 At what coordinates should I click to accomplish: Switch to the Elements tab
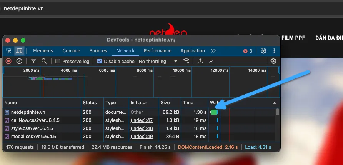[43, 51]
